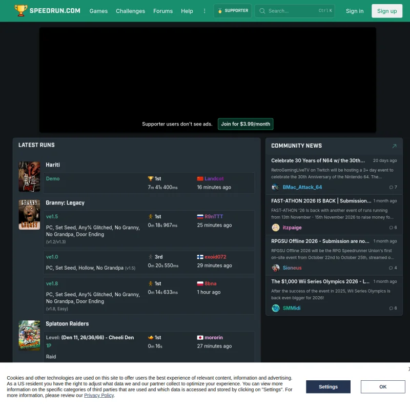Click Join for $3.99/month
Image resolution: width=410 pixels, height=410 pixels.
pyautogui.click(x=245, y=124)
